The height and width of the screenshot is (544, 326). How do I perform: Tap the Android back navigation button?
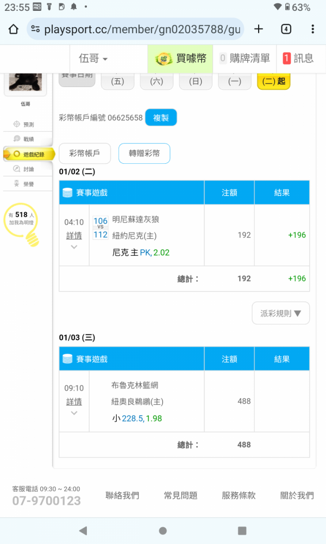point(83,530)
